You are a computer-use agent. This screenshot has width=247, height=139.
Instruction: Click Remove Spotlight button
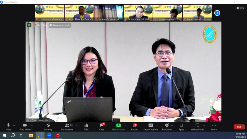coord(60,25)
